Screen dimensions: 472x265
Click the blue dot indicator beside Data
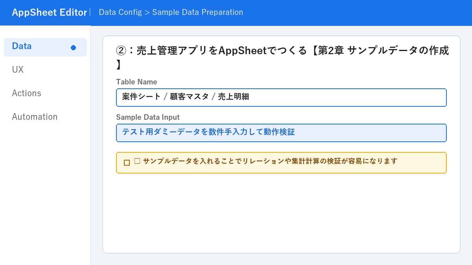click(73, 48)
